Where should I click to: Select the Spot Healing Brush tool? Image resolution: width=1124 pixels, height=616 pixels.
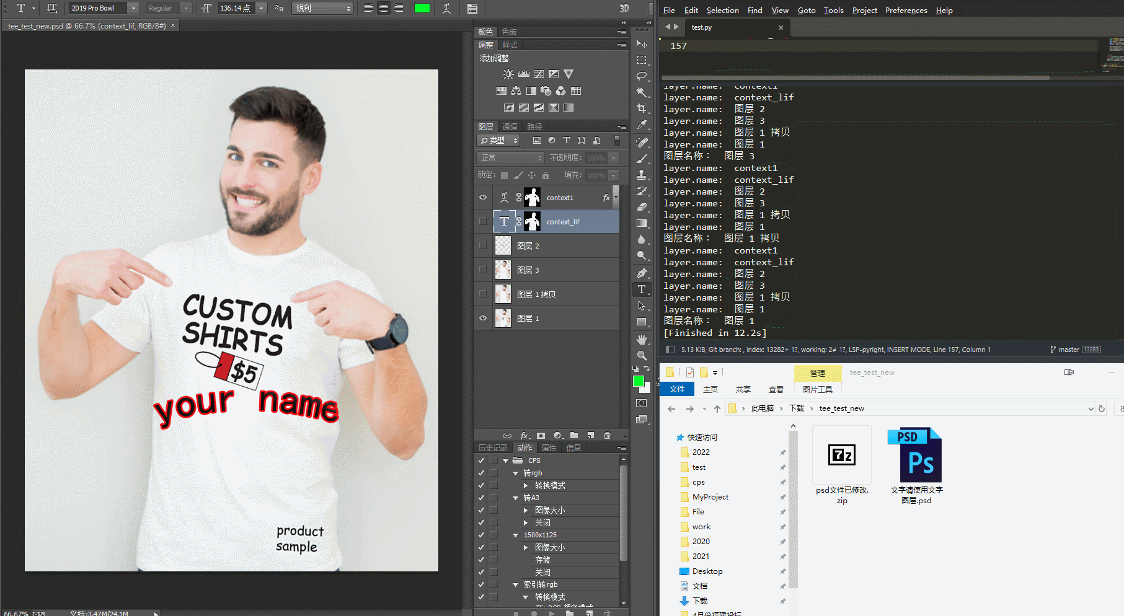642,143
